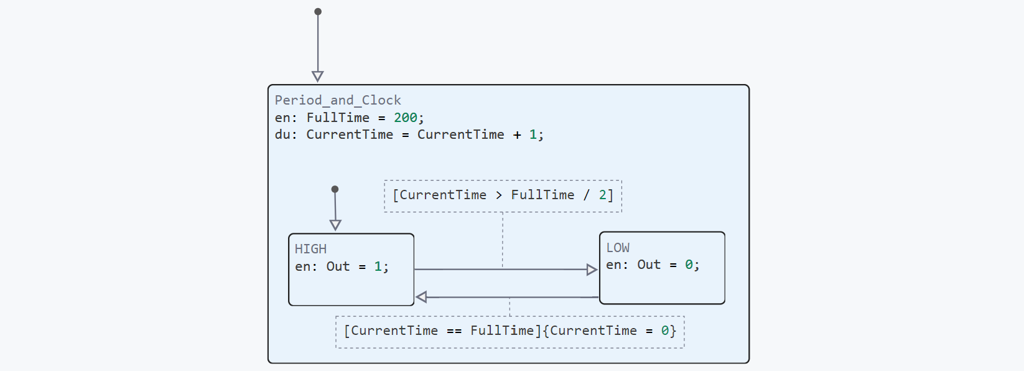The width and height of the screenshot is (1024, 371).
Task: Click 'en: Out = 1;' in HIGH state
Action: tap(342, 266)
